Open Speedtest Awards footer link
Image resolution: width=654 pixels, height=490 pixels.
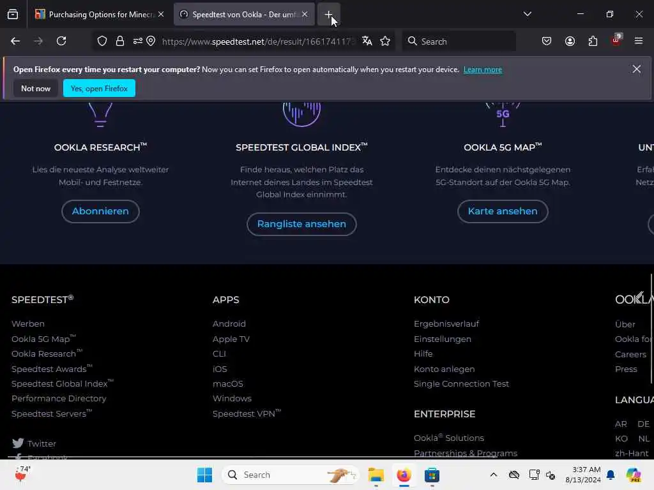click(52, 369)
